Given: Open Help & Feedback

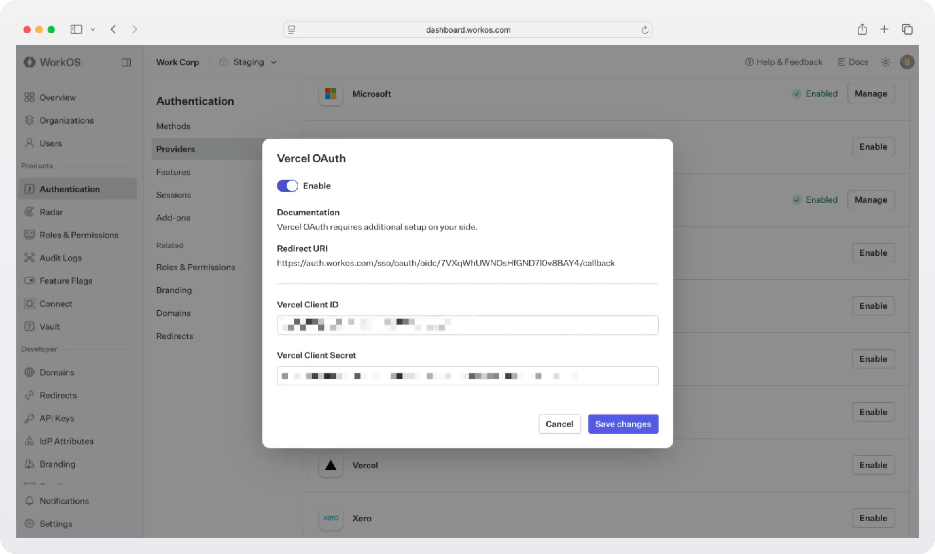Looking at the screenshot, I should pos(784,62).
